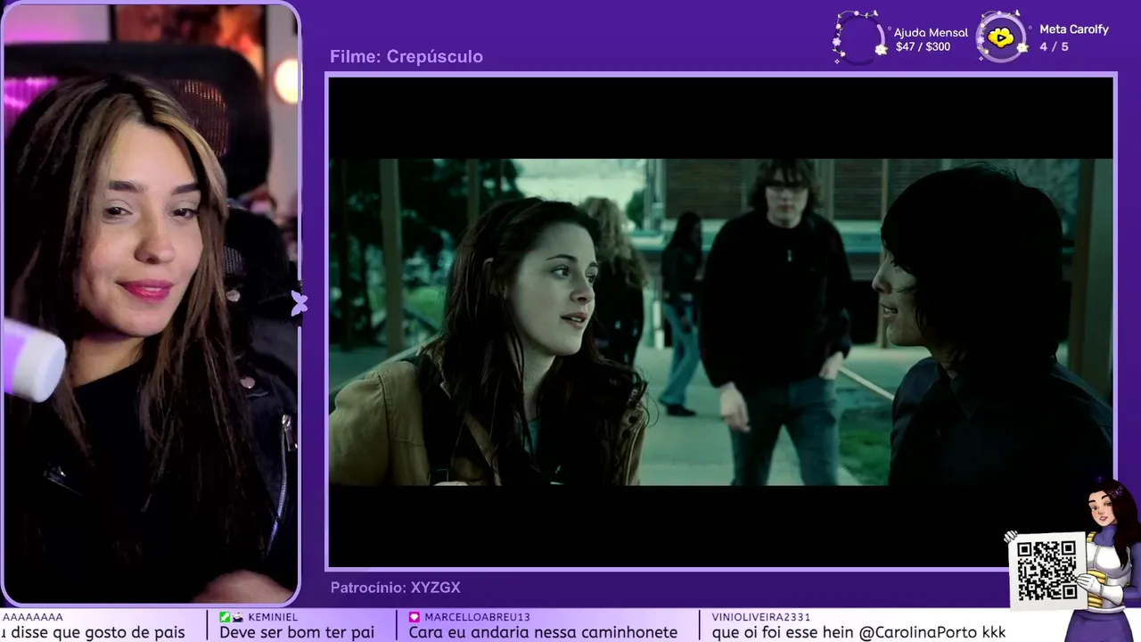Click the message 'Deve ser bom ter pai'
The height and width of the screenshot is (642, 1141).
tap(297, 632)
